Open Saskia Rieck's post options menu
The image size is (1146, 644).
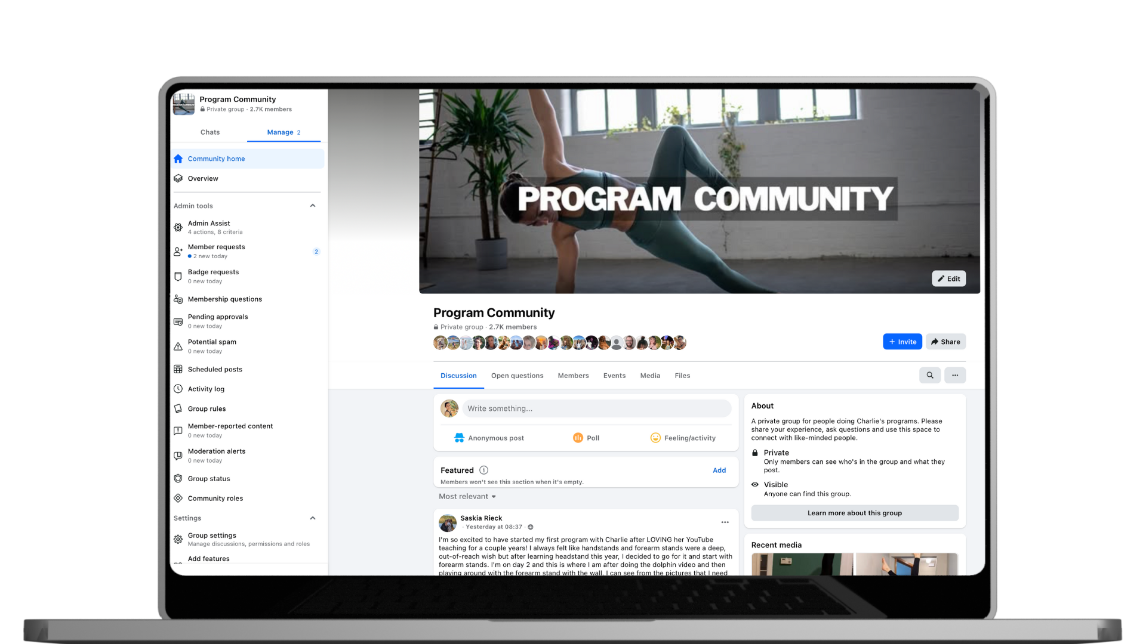tap(725, 522)
